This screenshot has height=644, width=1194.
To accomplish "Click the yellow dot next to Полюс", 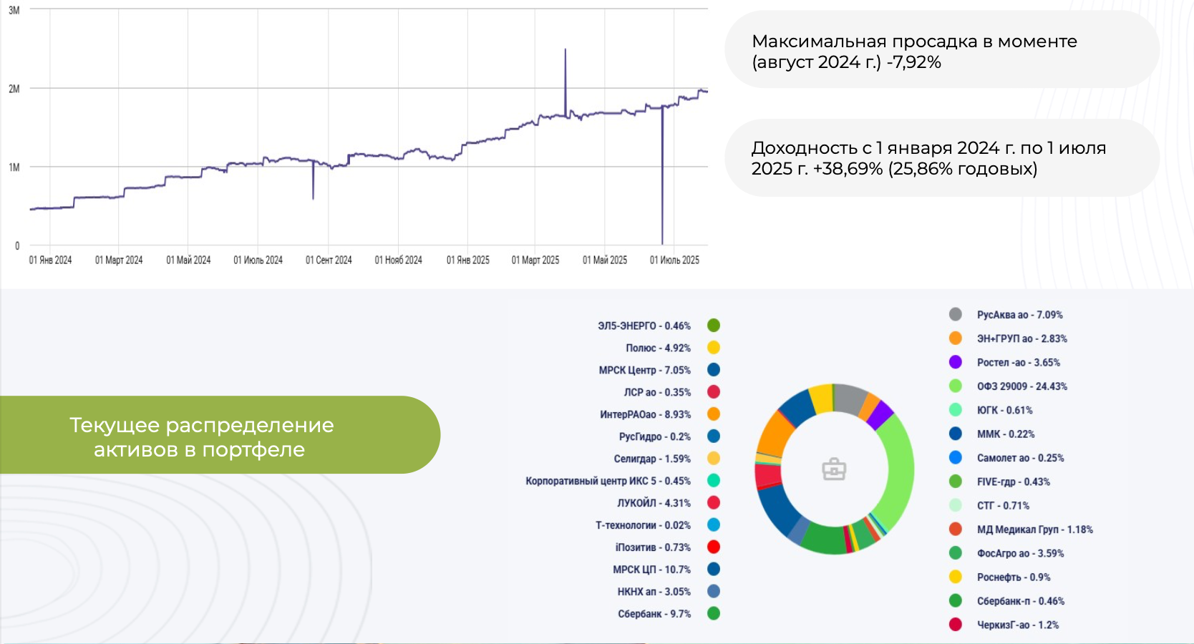I will point(713,348).
